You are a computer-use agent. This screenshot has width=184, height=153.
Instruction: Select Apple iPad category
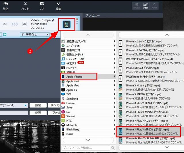[x=88, y=81]
